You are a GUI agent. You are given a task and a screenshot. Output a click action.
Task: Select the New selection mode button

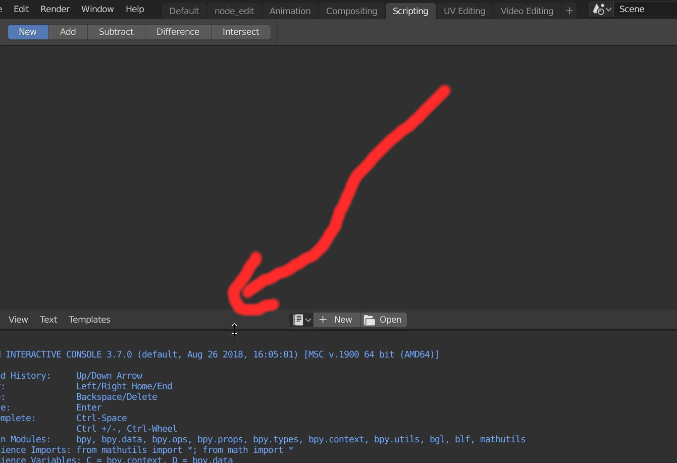(x=28, y=32)
